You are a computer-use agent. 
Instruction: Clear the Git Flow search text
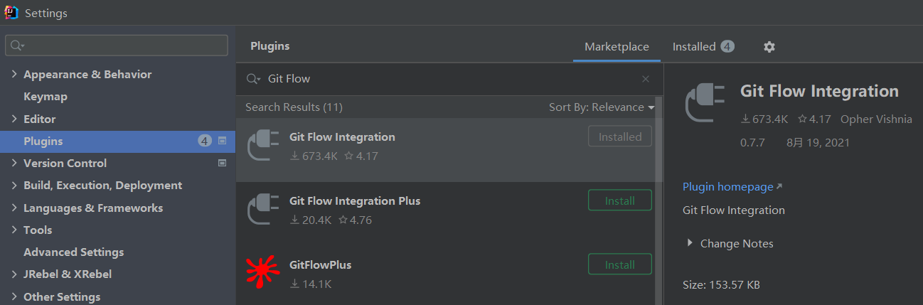tap(646, 79)
